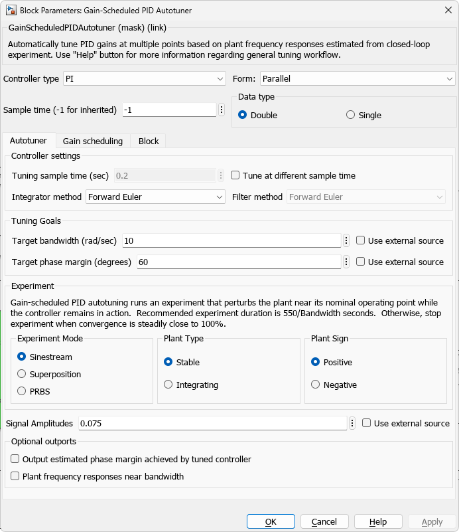Click the three-dot button beside Sample time
The height and width of the screenshot is (532, 459).
coord(221,110)
